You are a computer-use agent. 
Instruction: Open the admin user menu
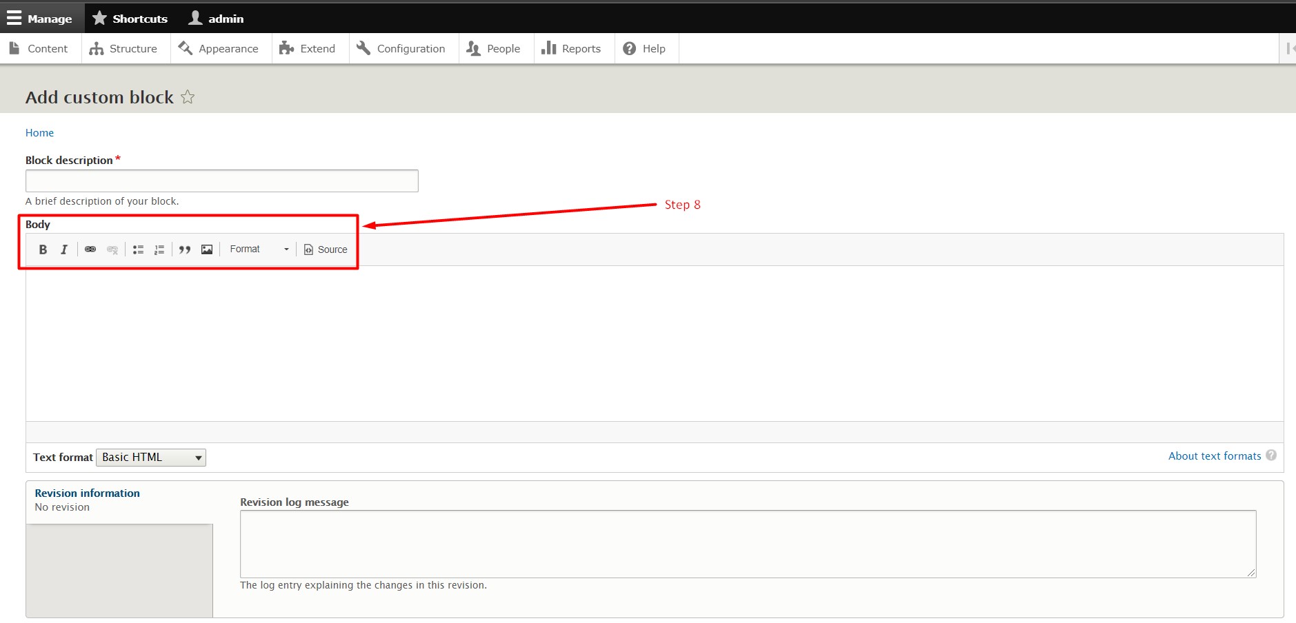point(216,19)
